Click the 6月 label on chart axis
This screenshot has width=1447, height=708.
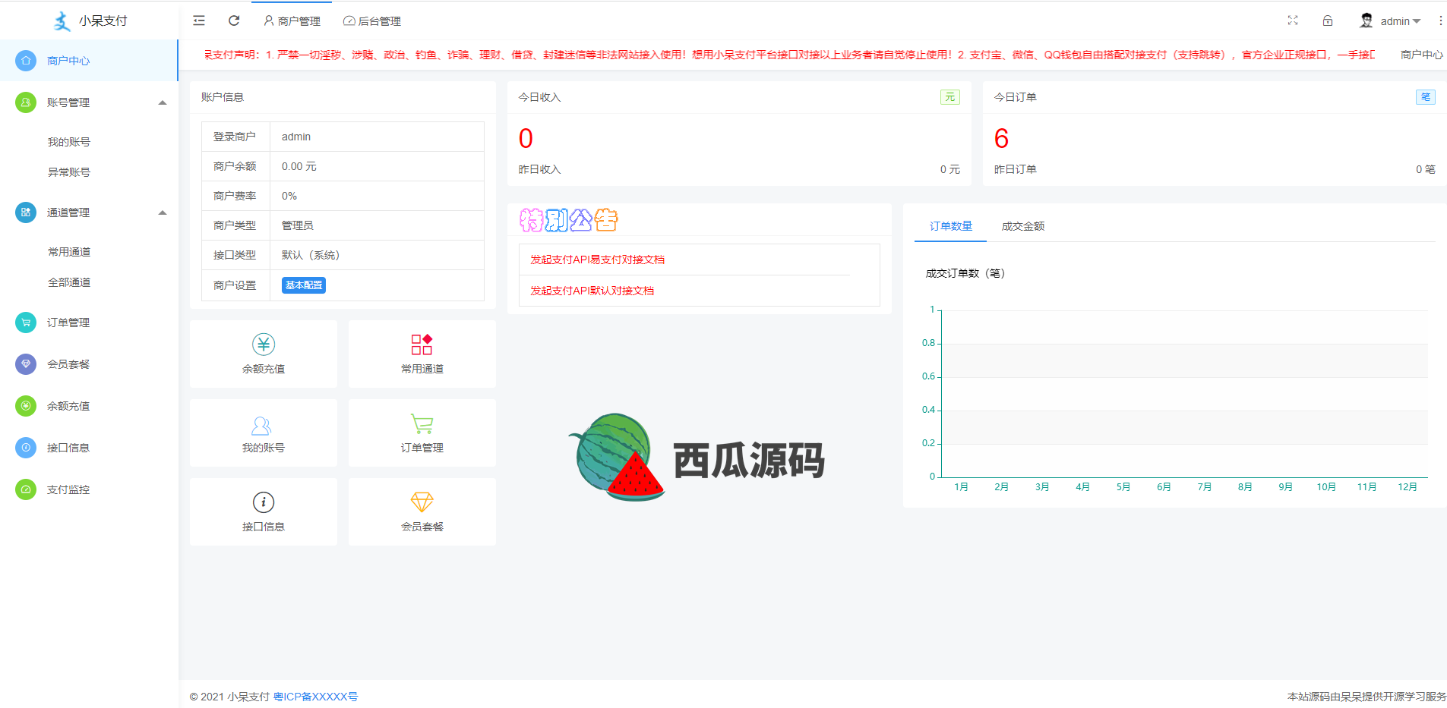click(x=1164, y=487)
